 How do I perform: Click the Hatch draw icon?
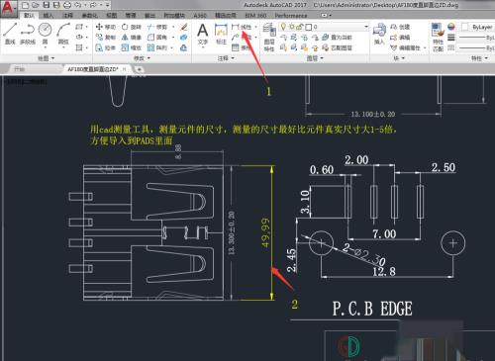click(x=79, y=47)
